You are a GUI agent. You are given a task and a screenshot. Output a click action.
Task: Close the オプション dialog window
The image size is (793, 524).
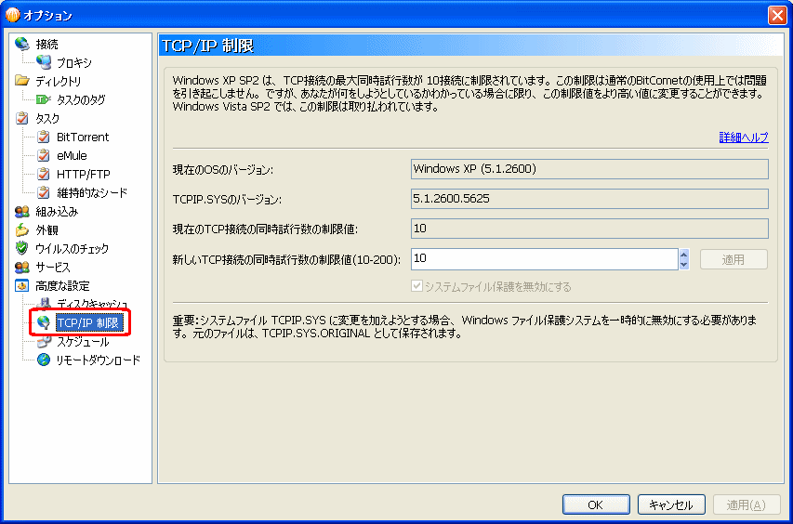pyautogui.click(x=777, y=15)
